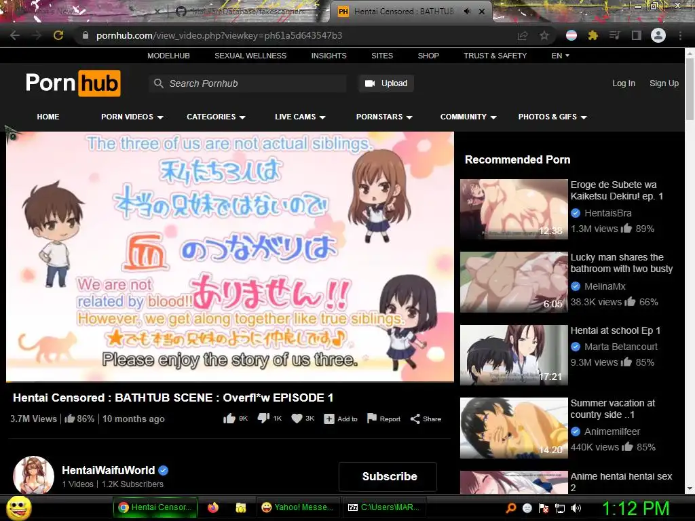
Task: Click the channel avatar picture
Action: pos(34,476)
